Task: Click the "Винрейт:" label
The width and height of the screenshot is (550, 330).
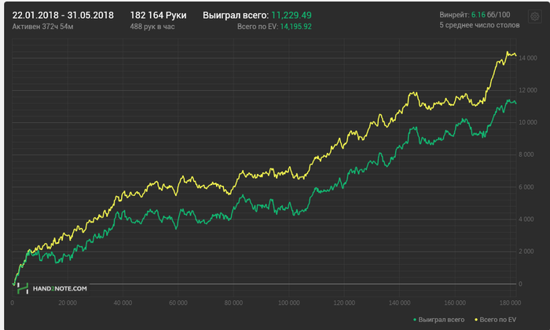Action: (454, 15)
